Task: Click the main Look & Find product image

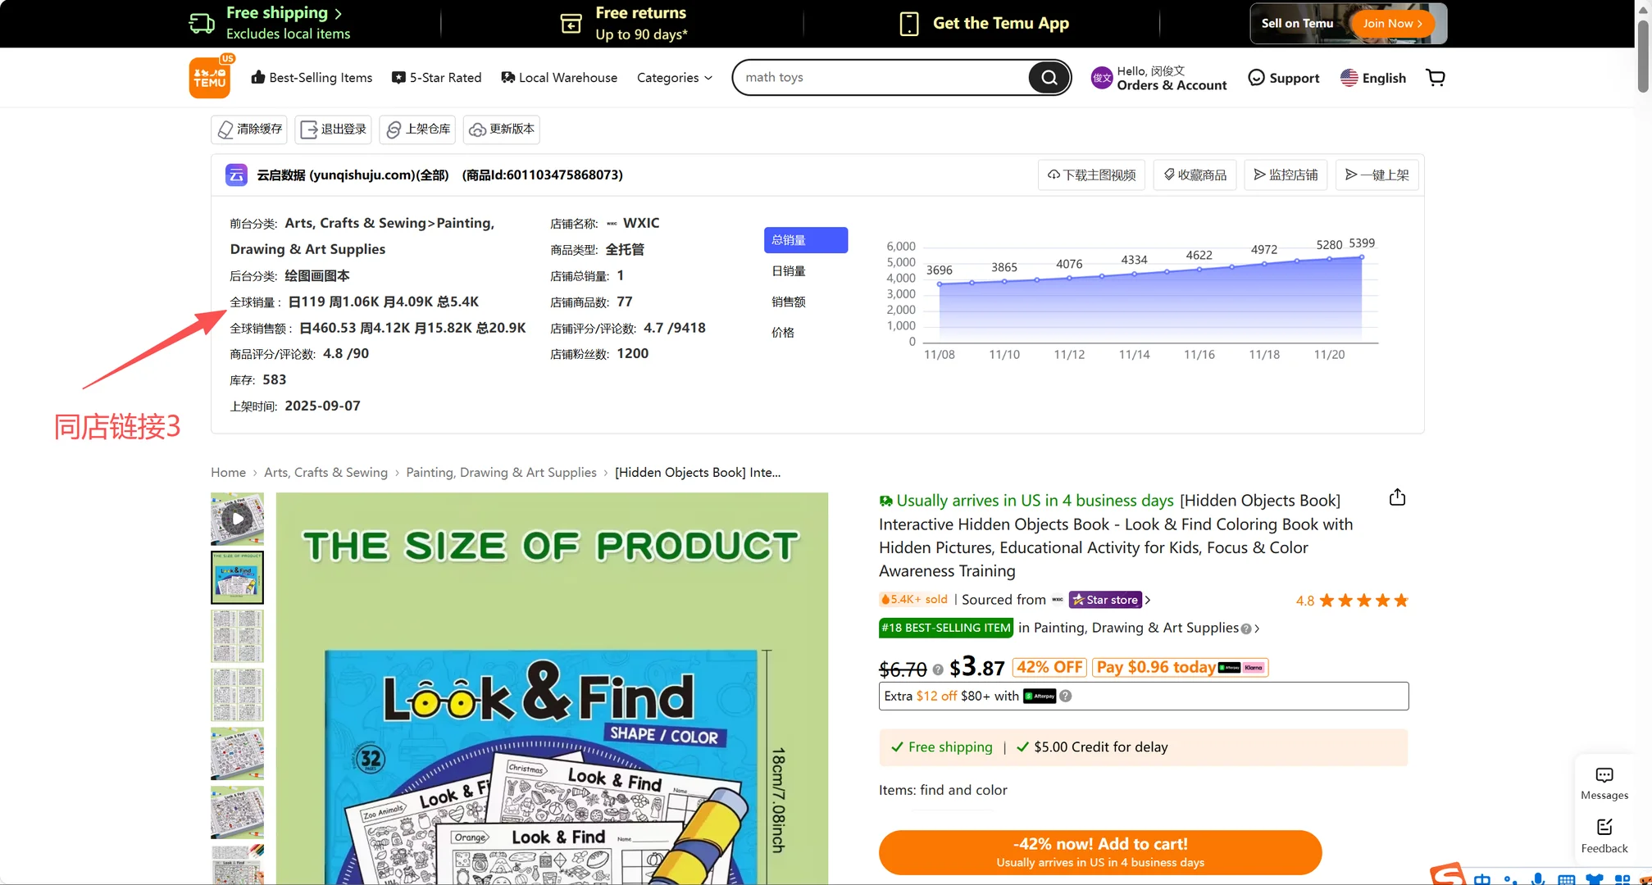Action: (552, 688)
